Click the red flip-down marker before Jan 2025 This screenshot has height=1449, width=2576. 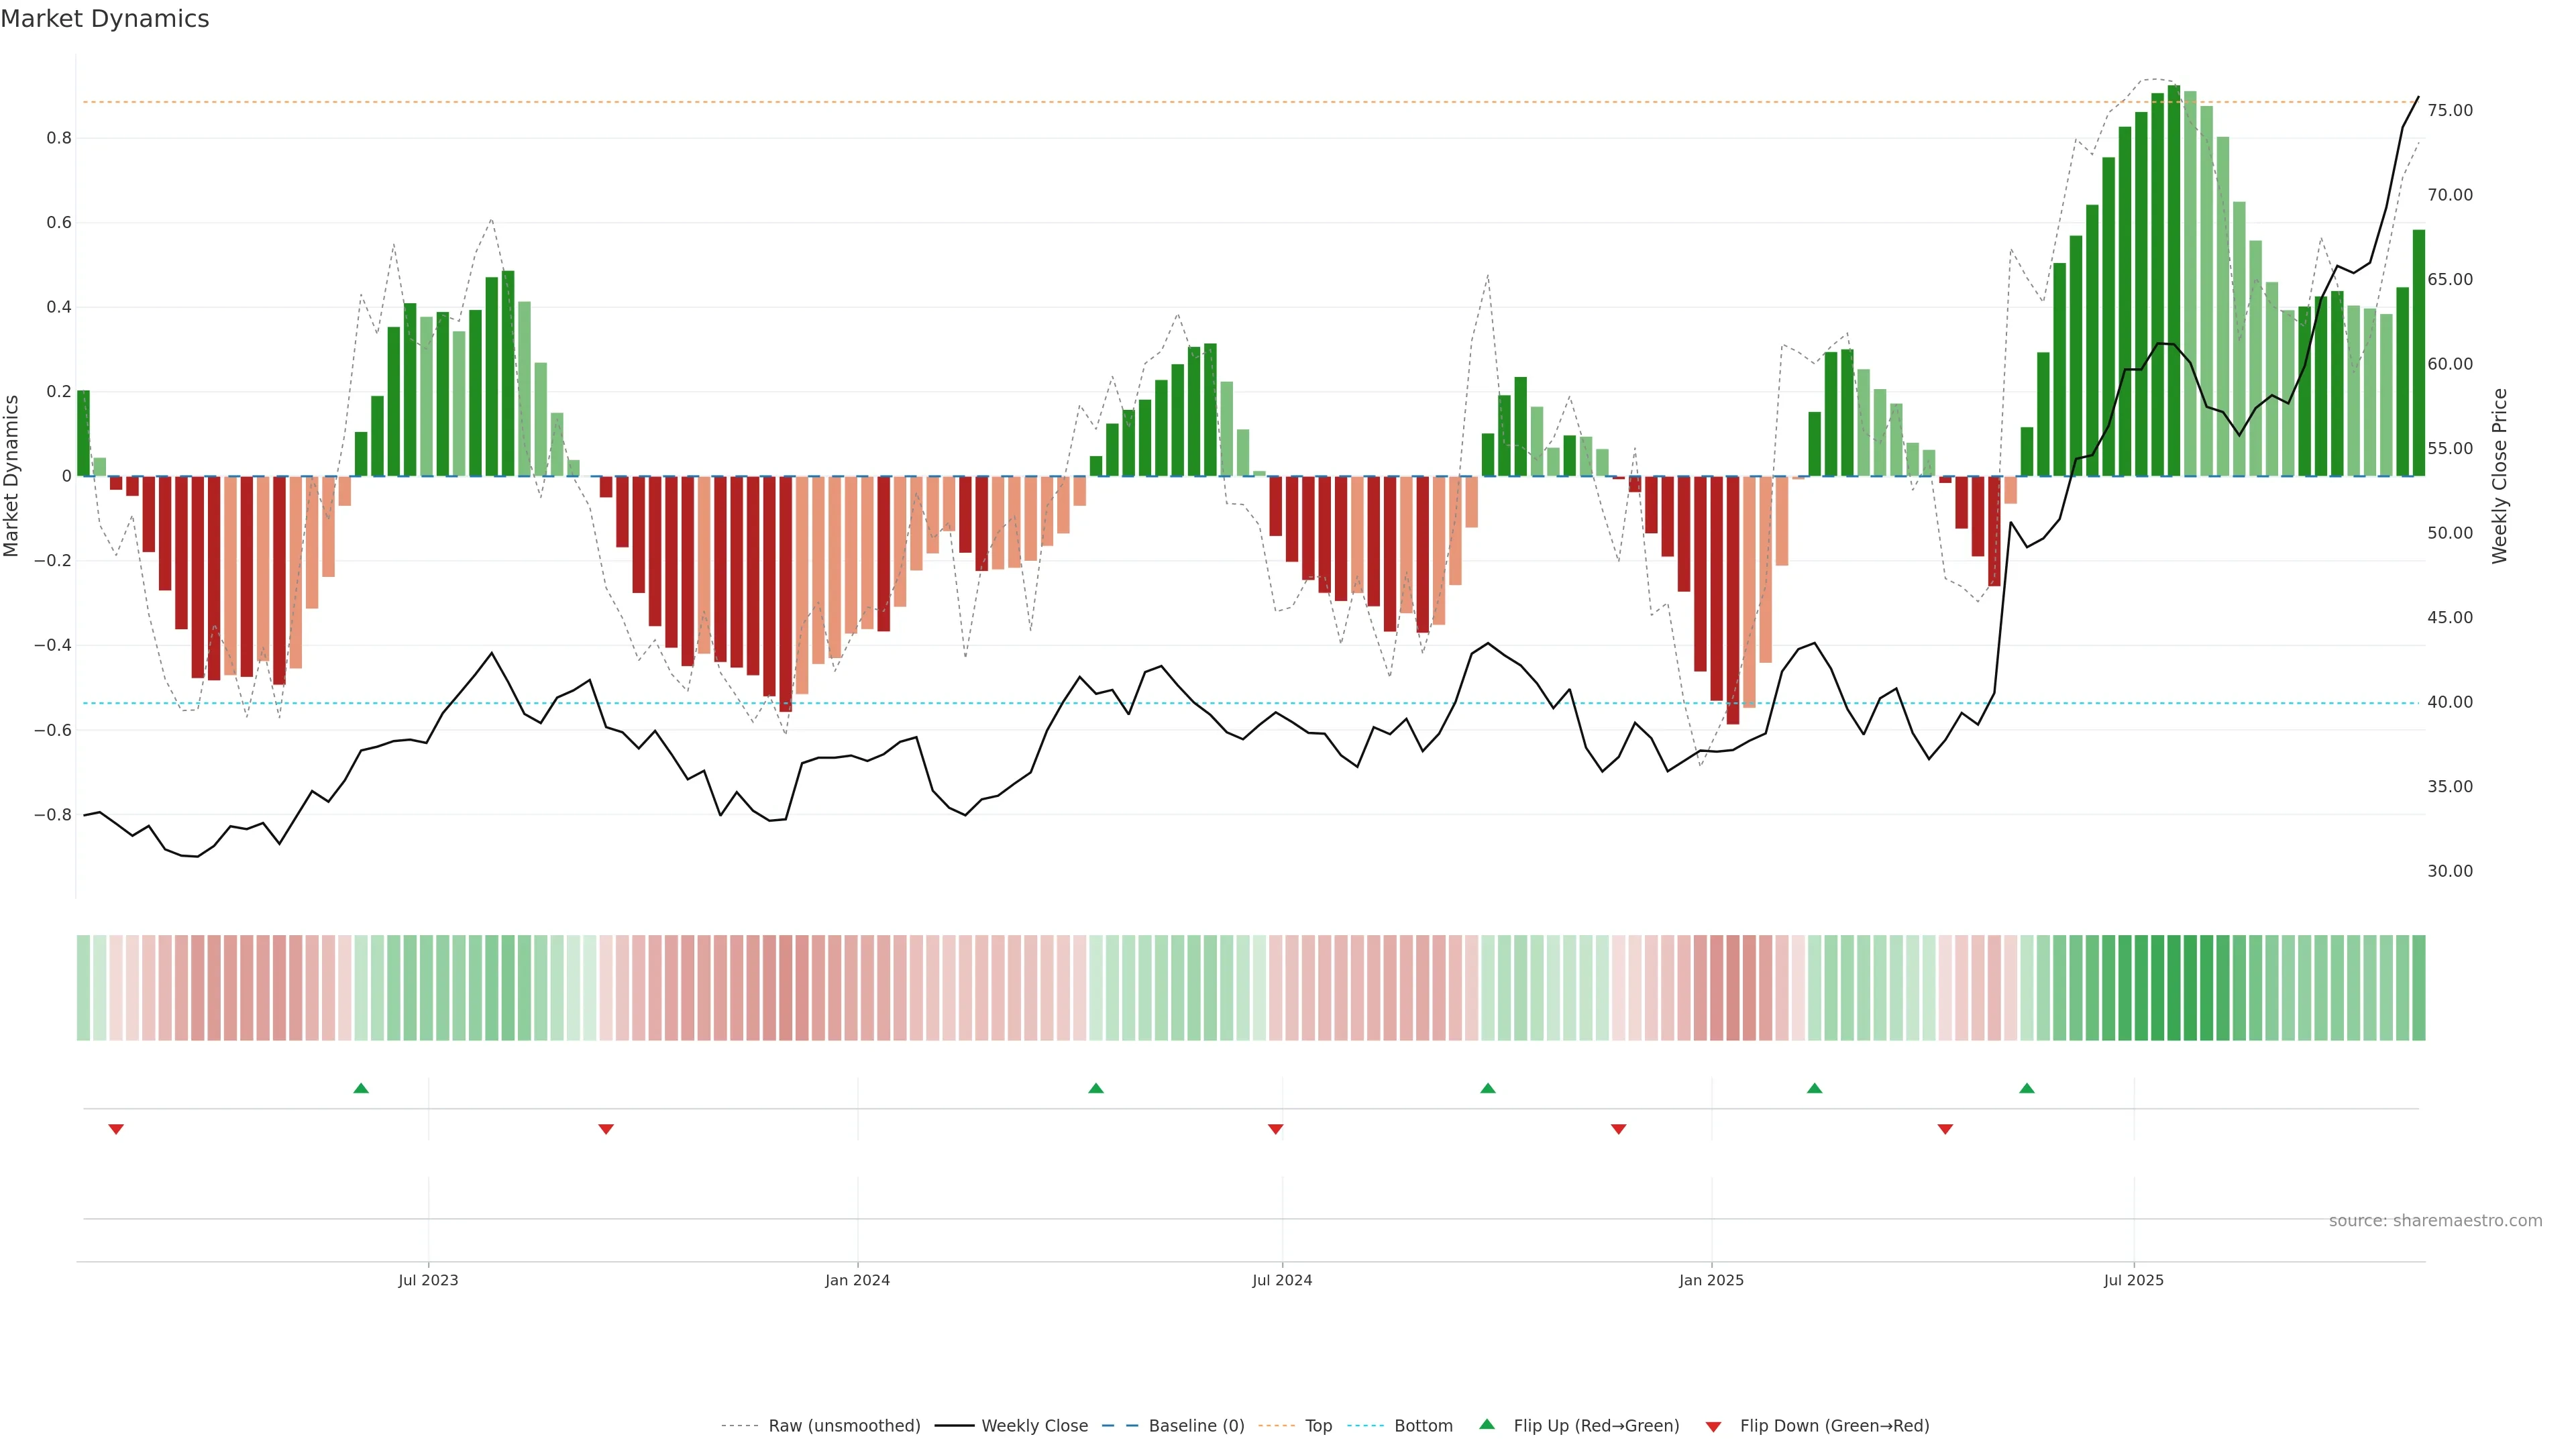(1618, 1129)
